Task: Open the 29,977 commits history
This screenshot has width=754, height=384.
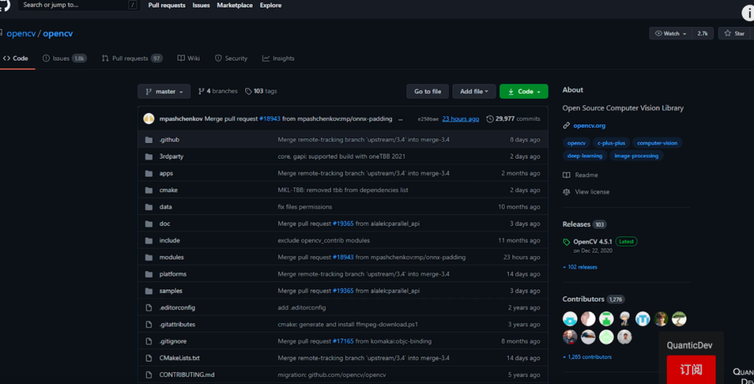Action: (x=513, y=119)
